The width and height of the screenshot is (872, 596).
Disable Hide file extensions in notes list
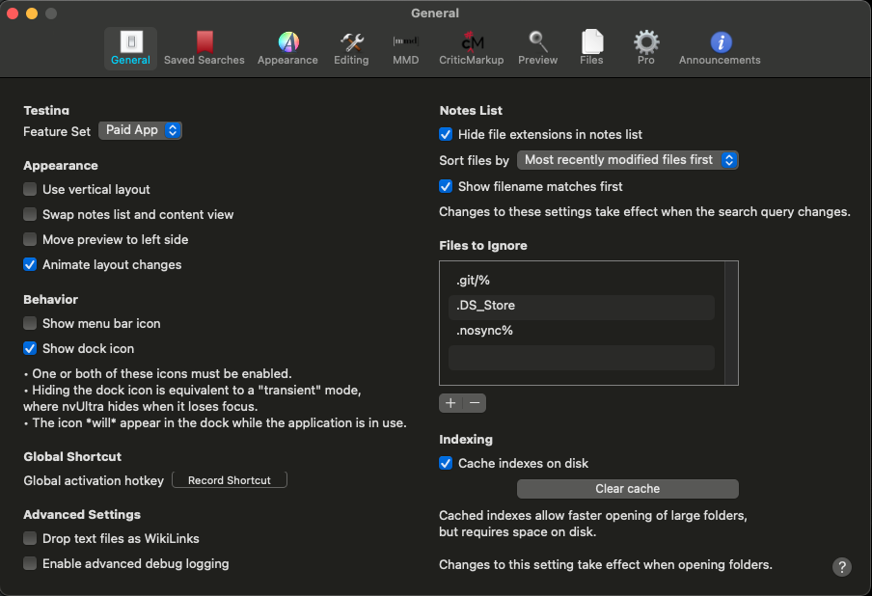(446, 135)
